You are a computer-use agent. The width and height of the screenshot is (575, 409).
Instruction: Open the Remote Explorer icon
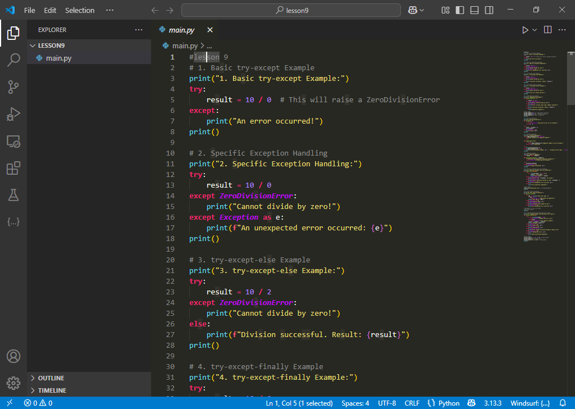pos(13,141)
